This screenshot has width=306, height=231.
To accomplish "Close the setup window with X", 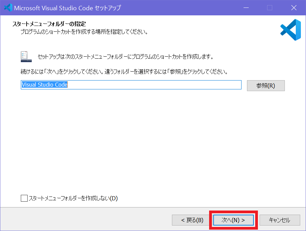I will (x=293, y=8).
